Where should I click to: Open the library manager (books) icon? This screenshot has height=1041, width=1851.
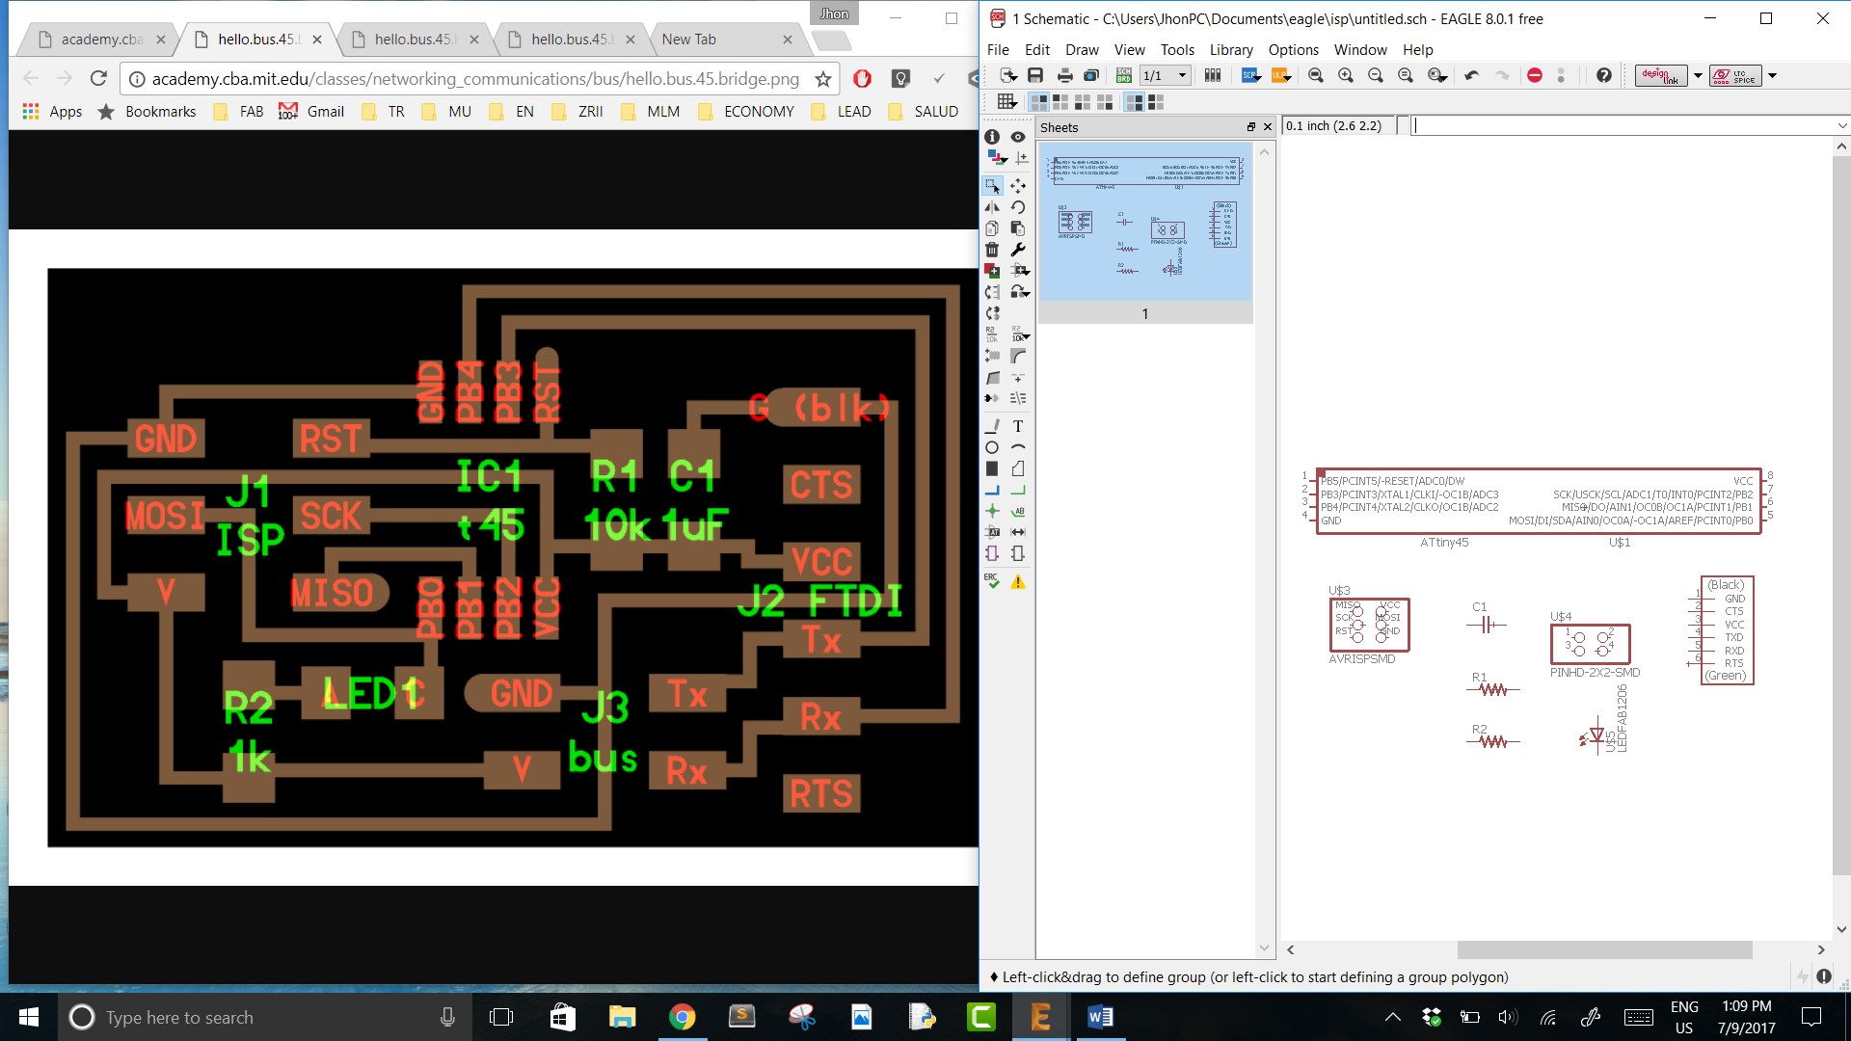tap(1213, 75)
